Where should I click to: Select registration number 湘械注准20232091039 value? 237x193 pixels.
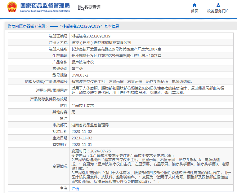click(x=91, y=36)
